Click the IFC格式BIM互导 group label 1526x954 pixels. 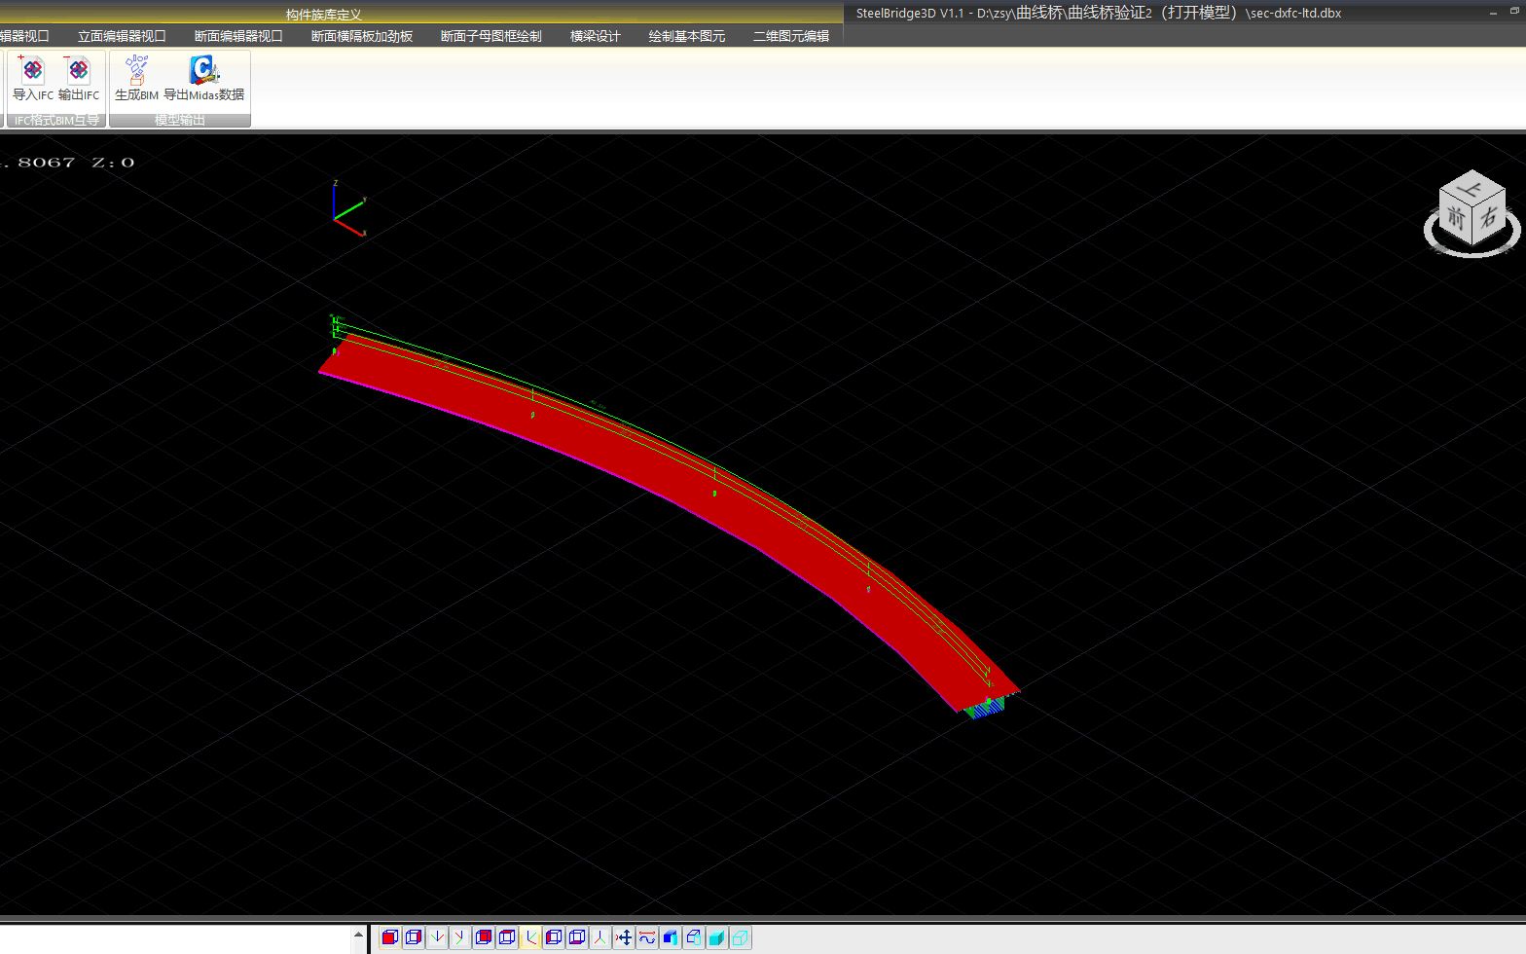tap(56, 121)
